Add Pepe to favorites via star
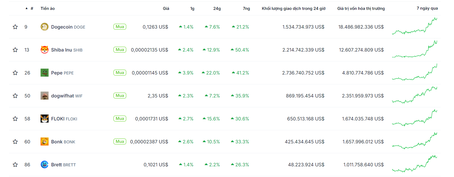This screenshot has width=454, height=177. pos(15,73)
